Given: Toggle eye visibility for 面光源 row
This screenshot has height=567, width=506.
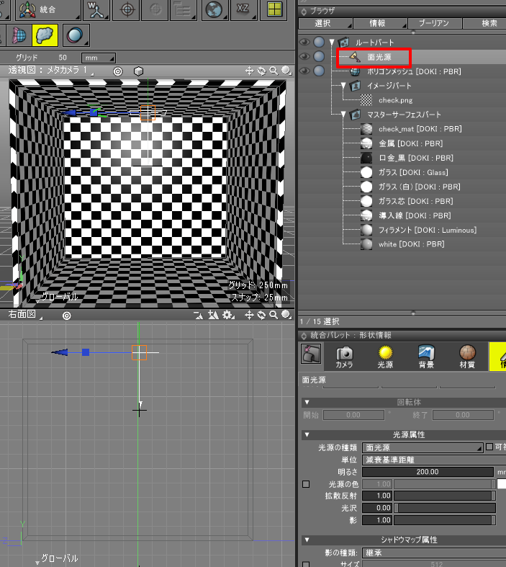Looking at the screenshot, I should click(x=304, y=56).
